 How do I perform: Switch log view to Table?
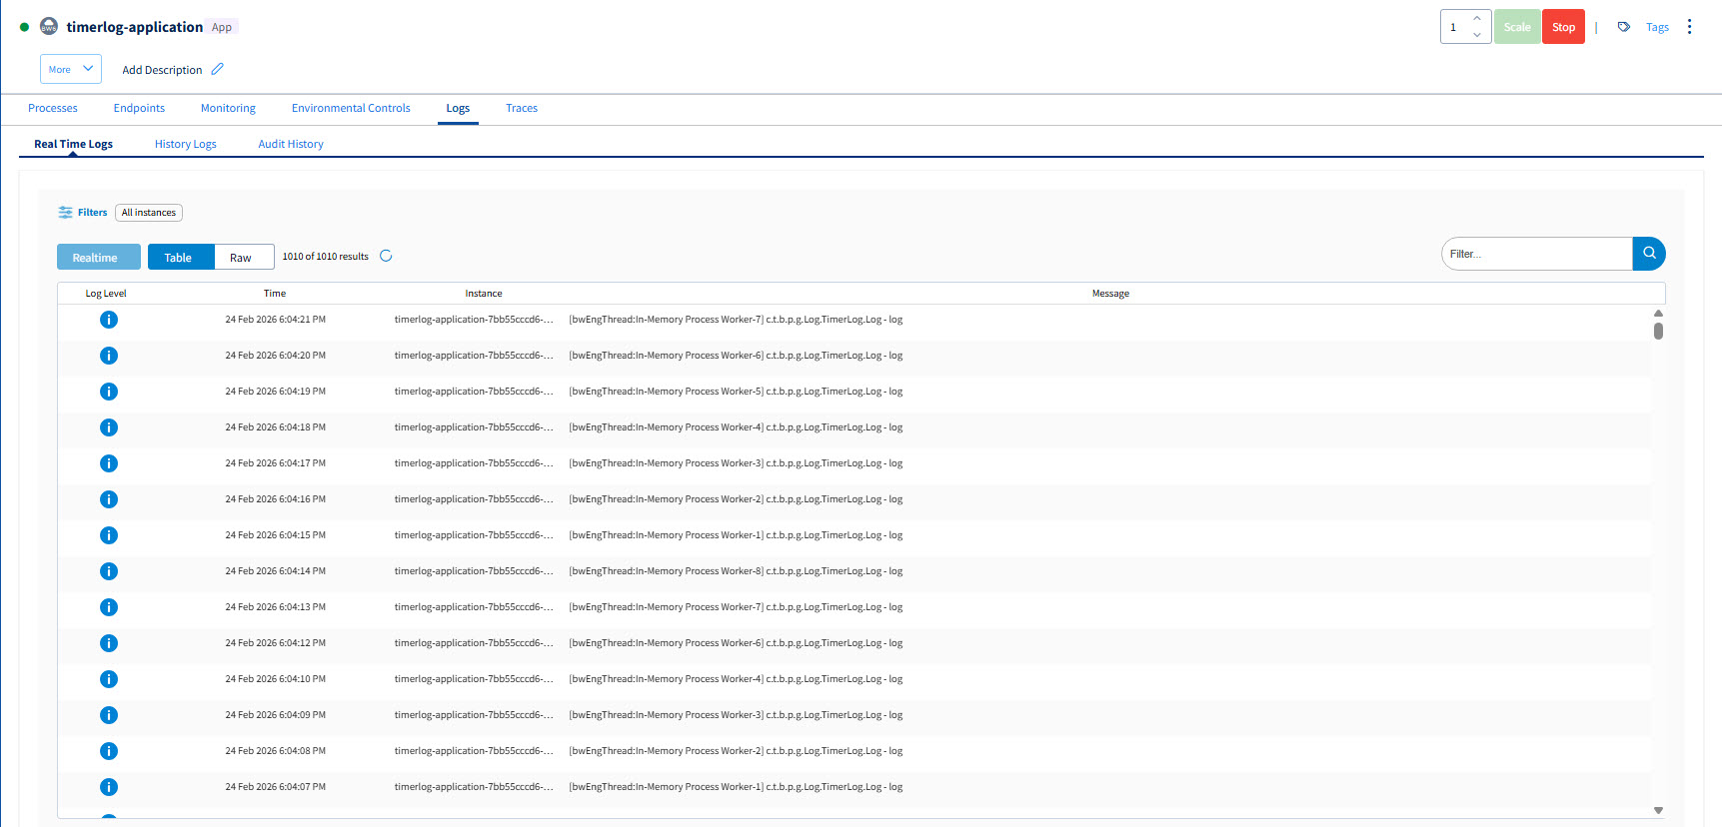click(180, 258)
